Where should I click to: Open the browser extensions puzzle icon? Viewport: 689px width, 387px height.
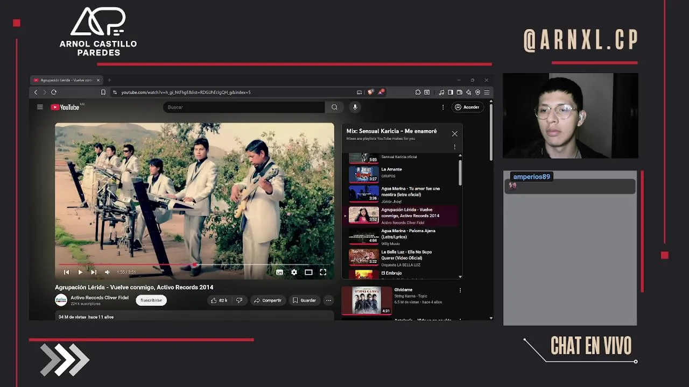click(418, 92)
